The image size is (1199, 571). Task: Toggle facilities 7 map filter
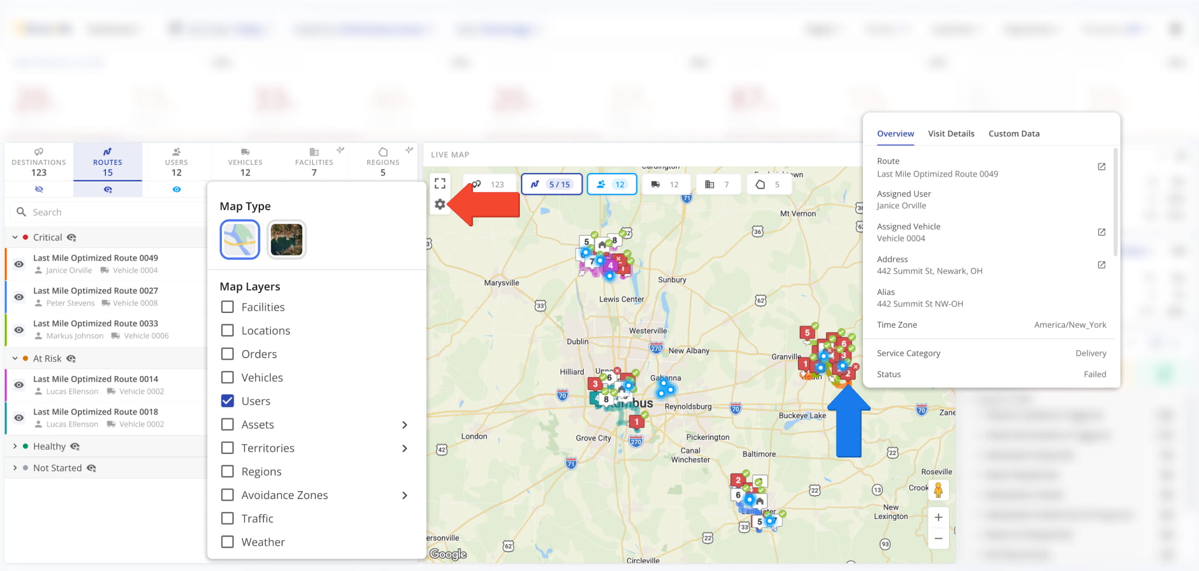pyautogui.click(x=718, y=184)
